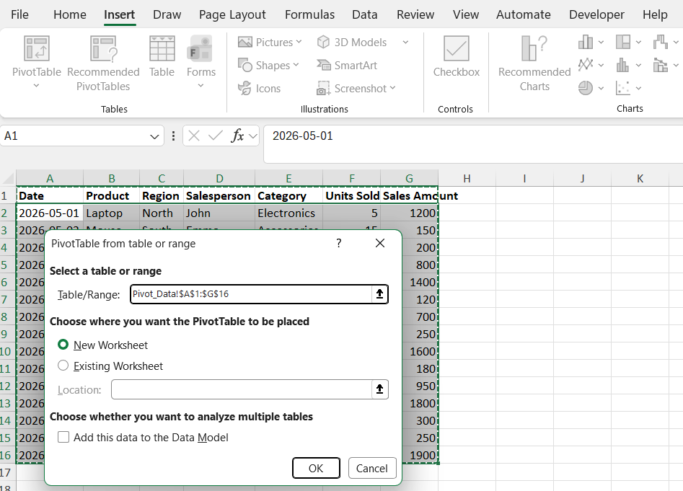Click the 3D Models icon
Image resolution: width=683 pixels, height=491 pixels.
pyautogui.click(x=323, y=43)
